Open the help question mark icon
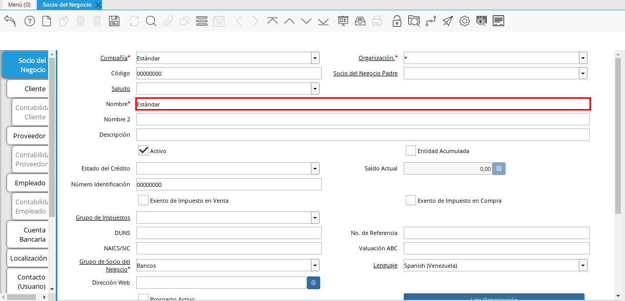 [30, 21]
